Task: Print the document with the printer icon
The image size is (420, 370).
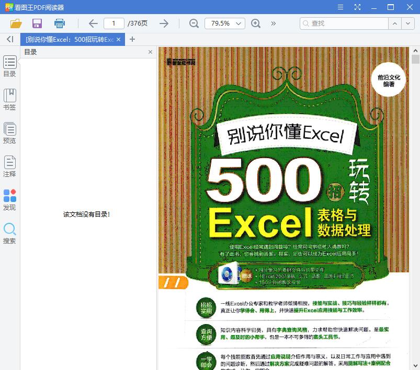Action: click(x=60, y=23)
